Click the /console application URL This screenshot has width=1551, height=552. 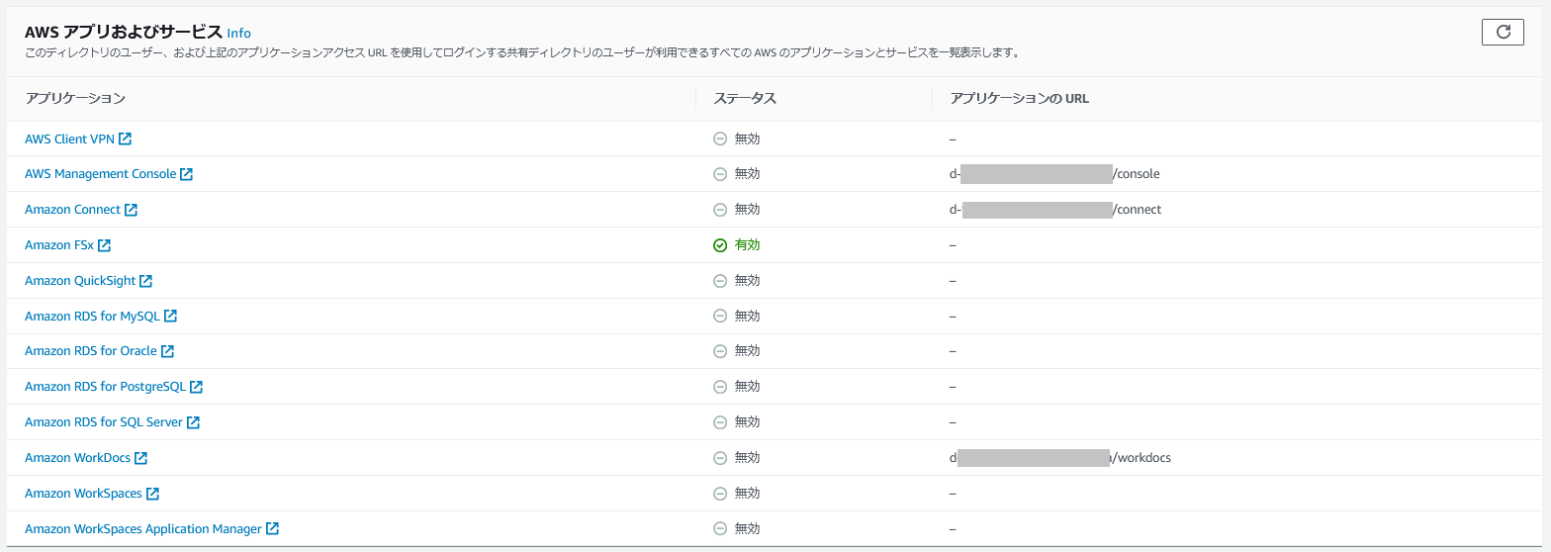(x=1054, y=174)
